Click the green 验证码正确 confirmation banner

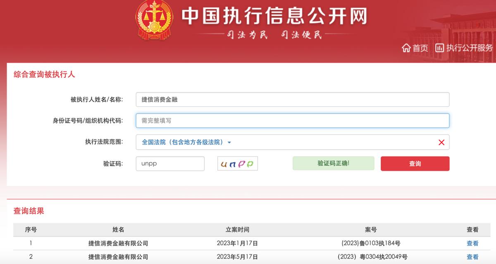[x=334, y=163]
